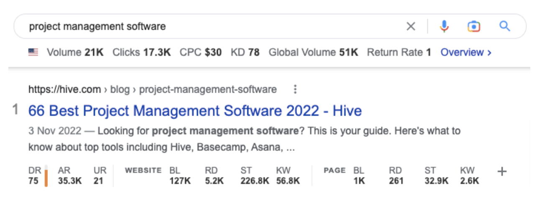Click the PAGE section label

pyautogui.click(x=335, y=170)
